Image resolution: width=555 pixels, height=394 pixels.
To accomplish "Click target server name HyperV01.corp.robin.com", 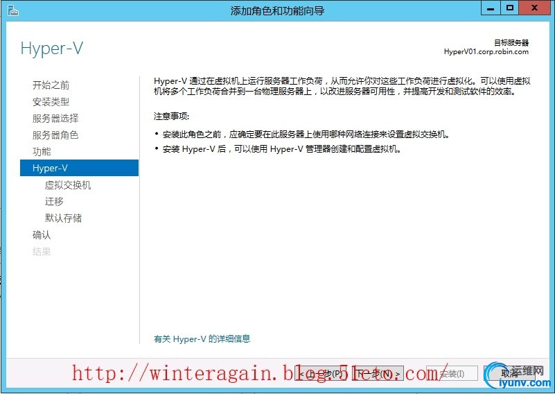I will click(x=486, y=52).
